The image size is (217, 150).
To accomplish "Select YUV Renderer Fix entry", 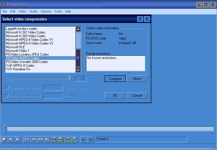I will click(40, 69).
